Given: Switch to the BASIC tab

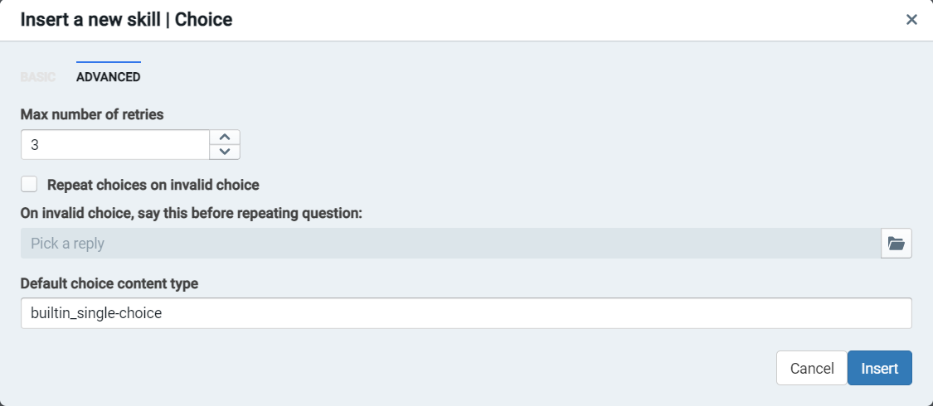Looking at the screenshot, I should (x=37, y=77).
